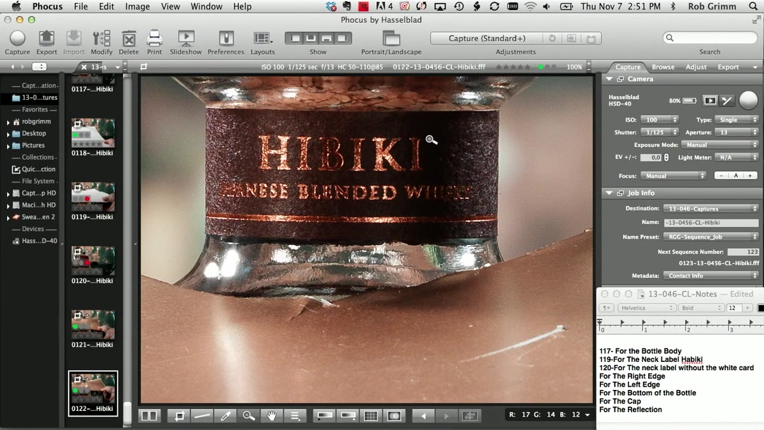Click the Wi-Fi icon in menu bar
The height and width of the screenshot is (430, 764).
pos(530,6)
